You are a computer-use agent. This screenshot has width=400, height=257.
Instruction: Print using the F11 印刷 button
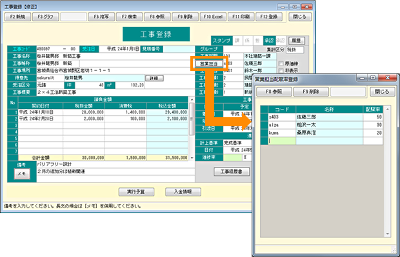click(x=241, y=17)
